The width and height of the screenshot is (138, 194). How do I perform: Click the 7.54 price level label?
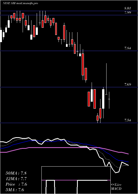click(128, 120)
